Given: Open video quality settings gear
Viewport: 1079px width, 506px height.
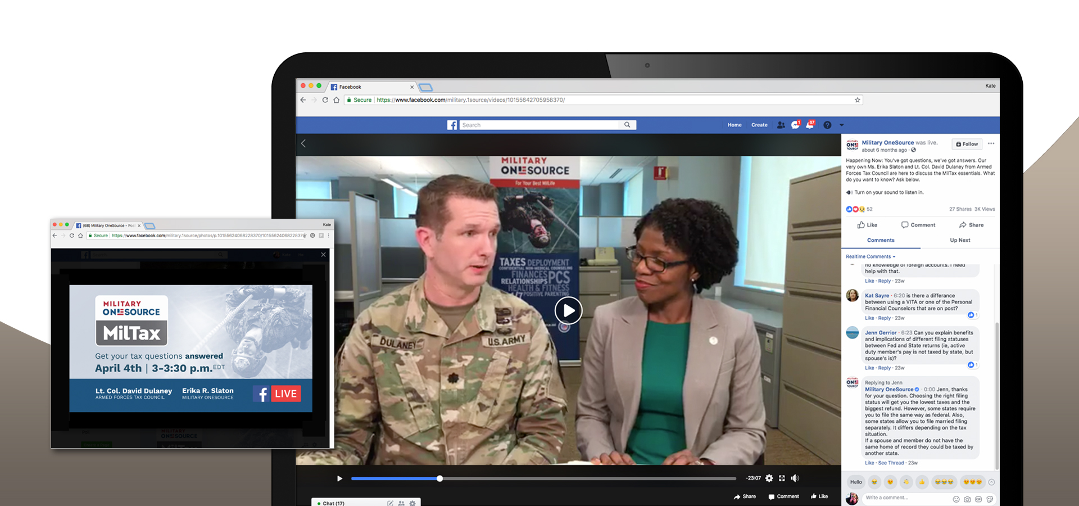Looking at the screenshot, I should coord(769,478).
